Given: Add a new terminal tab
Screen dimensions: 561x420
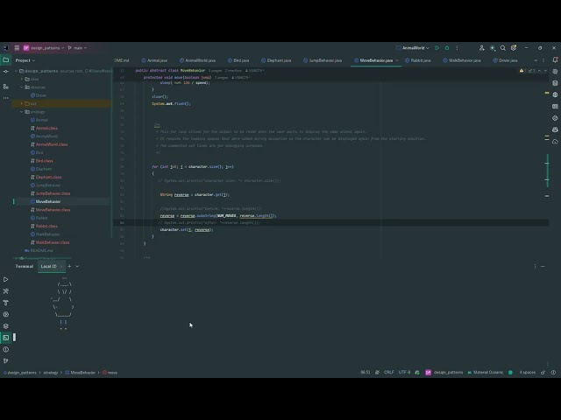Looking at the screenshot, I should pyautogui.click(x=69, y=266).
